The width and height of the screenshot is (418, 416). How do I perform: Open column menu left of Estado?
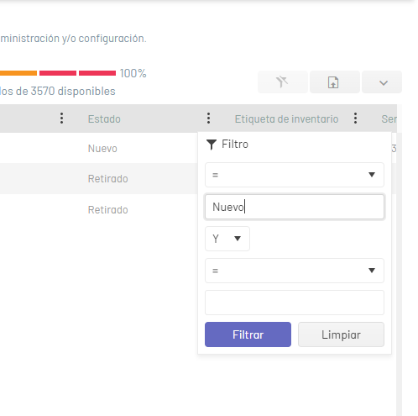coord(61,118)
